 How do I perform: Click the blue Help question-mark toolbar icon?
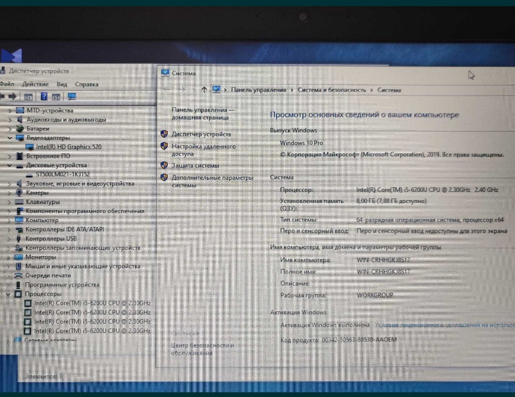click(x=44, y=96)
